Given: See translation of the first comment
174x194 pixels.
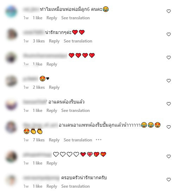Looking at the screenshot, I should (x=75, y=18).
